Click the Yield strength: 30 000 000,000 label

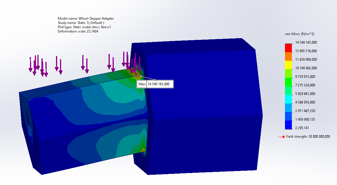[308, 137]
